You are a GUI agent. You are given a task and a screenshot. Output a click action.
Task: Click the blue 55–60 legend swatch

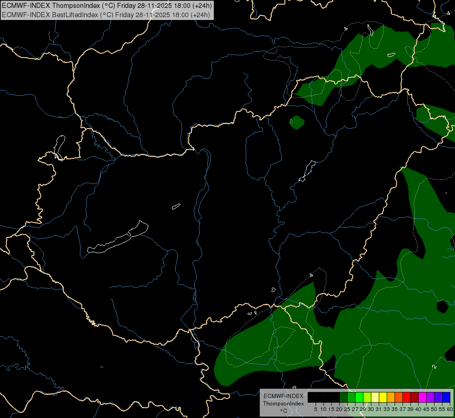446,397
